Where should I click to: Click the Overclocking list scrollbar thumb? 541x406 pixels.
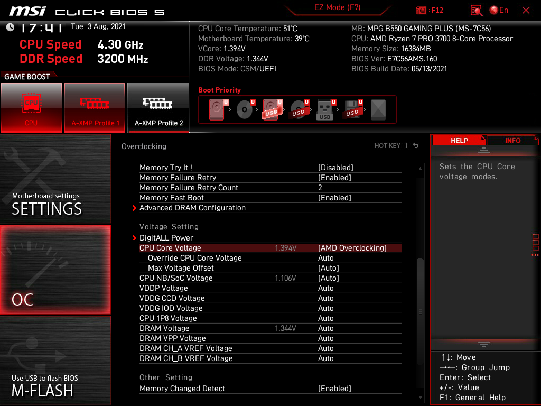click(x=420, y=311)
